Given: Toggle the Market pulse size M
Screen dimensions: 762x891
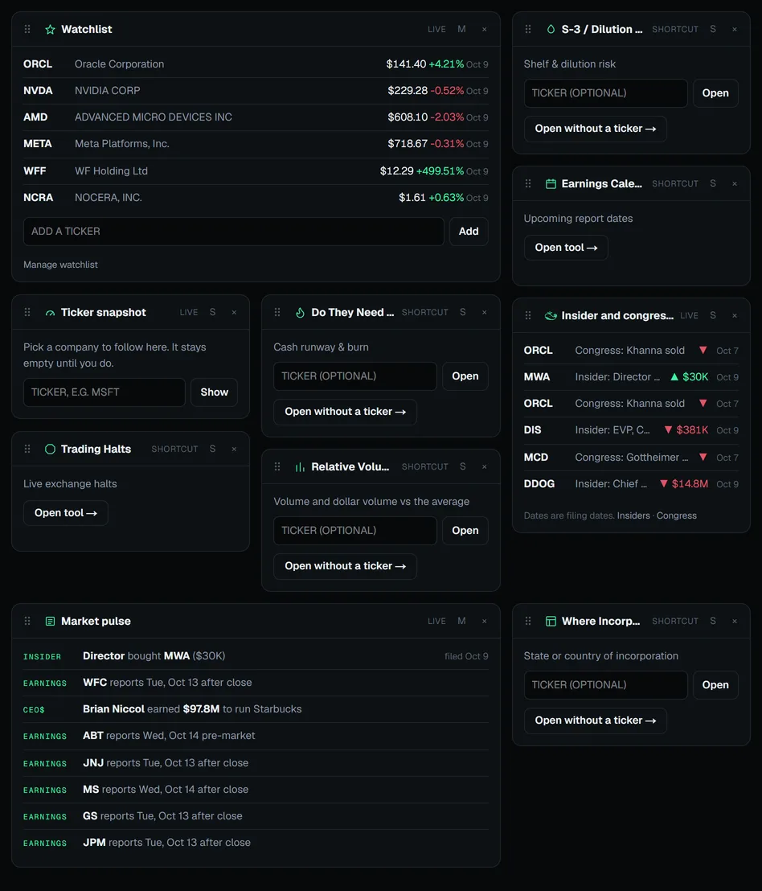Looking at the screenshot, I should coord(461,621).
